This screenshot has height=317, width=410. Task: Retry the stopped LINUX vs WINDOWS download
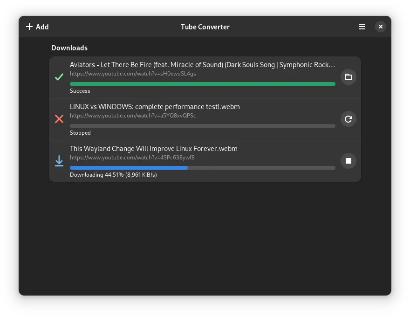click(348, 119)
